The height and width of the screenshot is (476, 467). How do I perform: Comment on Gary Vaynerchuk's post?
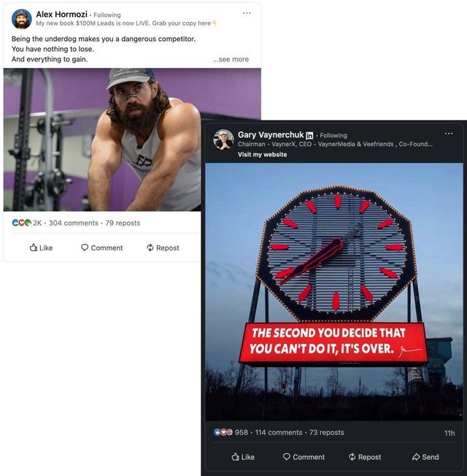pyautogui.click(x=304, y=457)
